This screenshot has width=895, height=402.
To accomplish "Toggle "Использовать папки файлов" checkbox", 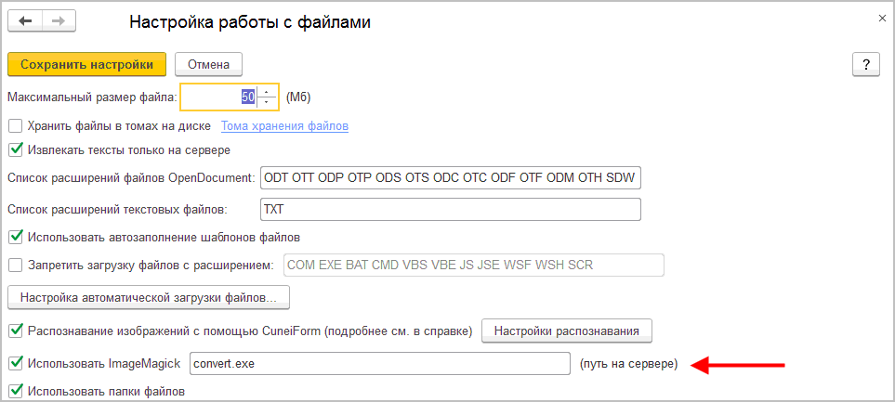I will pyautogui.click(x=15, y=392).
